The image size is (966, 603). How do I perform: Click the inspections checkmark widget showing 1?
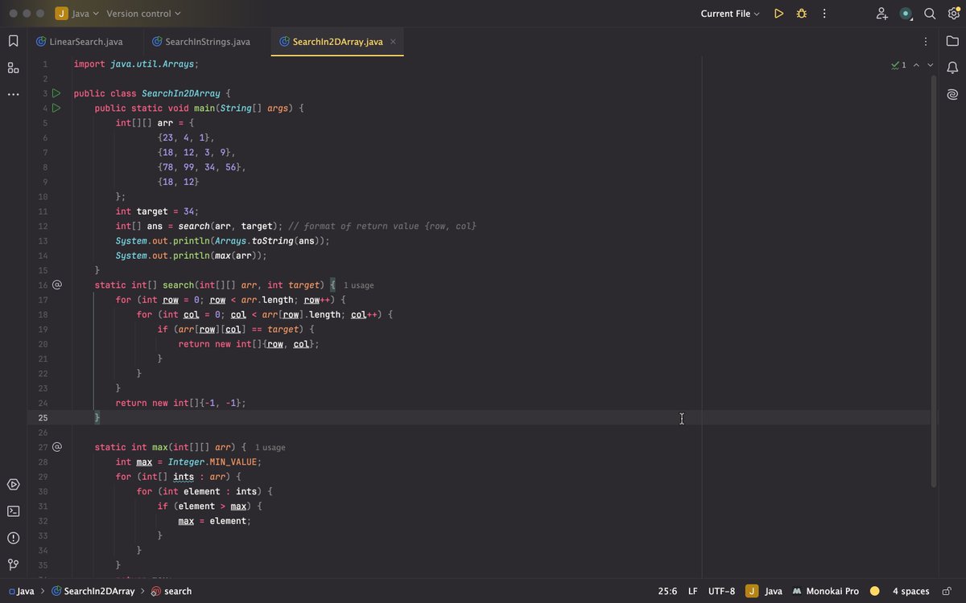(x=898, y=65)
